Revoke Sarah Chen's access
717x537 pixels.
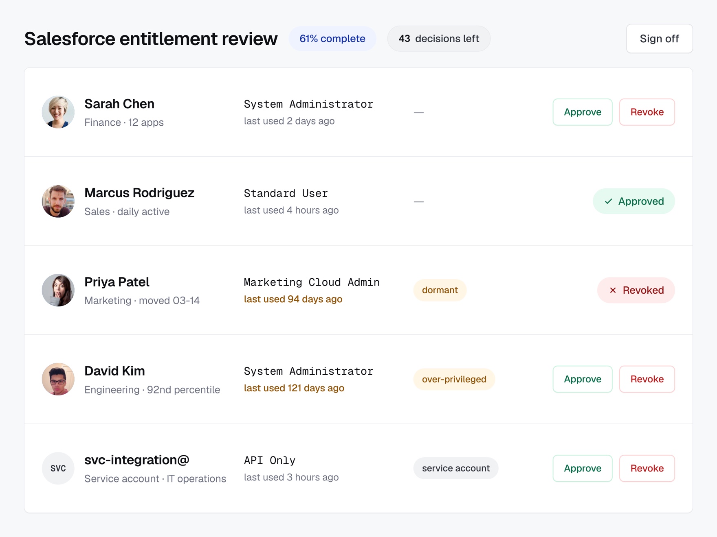click(647, 112)
